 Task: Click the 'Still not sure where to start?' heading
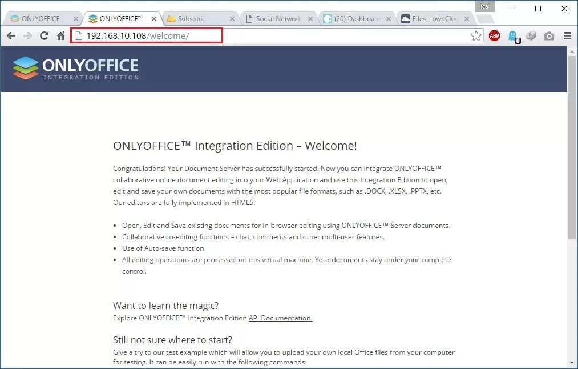pos(172,340)
